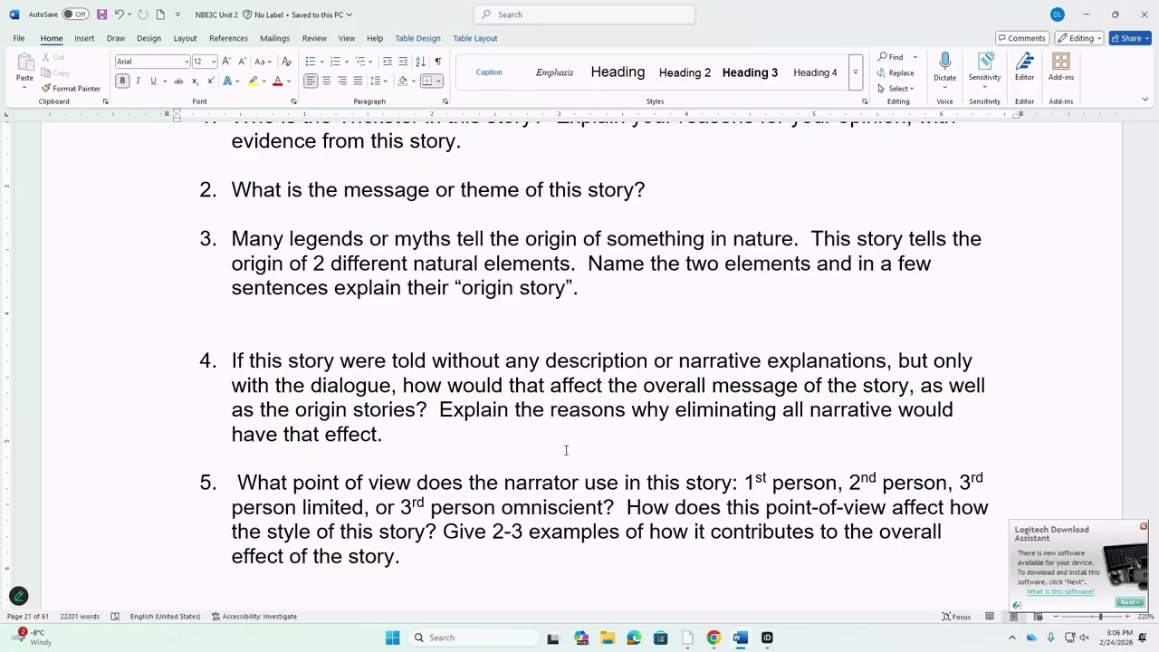This screenshot has width=1159, height=652.
Task: Click the Format Painter tool
Action: pyautogui.click(x=71, y=89)
